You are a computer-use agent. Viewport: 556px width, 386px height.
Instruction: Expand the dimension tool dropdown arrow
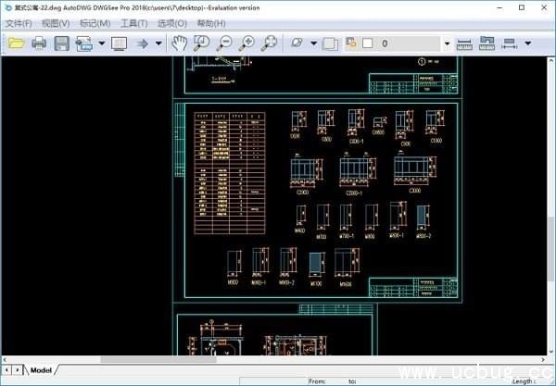[x=528, y=44]
